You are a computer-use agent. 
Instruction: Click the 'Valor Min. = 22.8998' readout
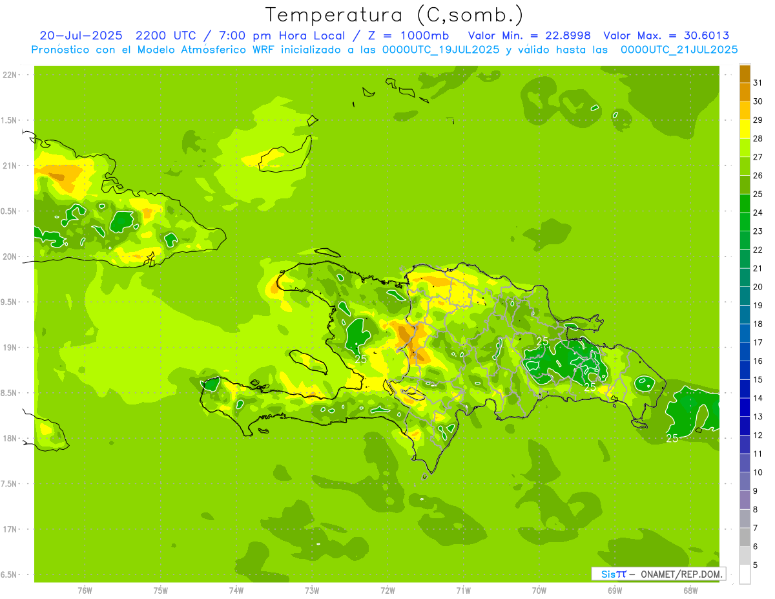coord(530,36)
